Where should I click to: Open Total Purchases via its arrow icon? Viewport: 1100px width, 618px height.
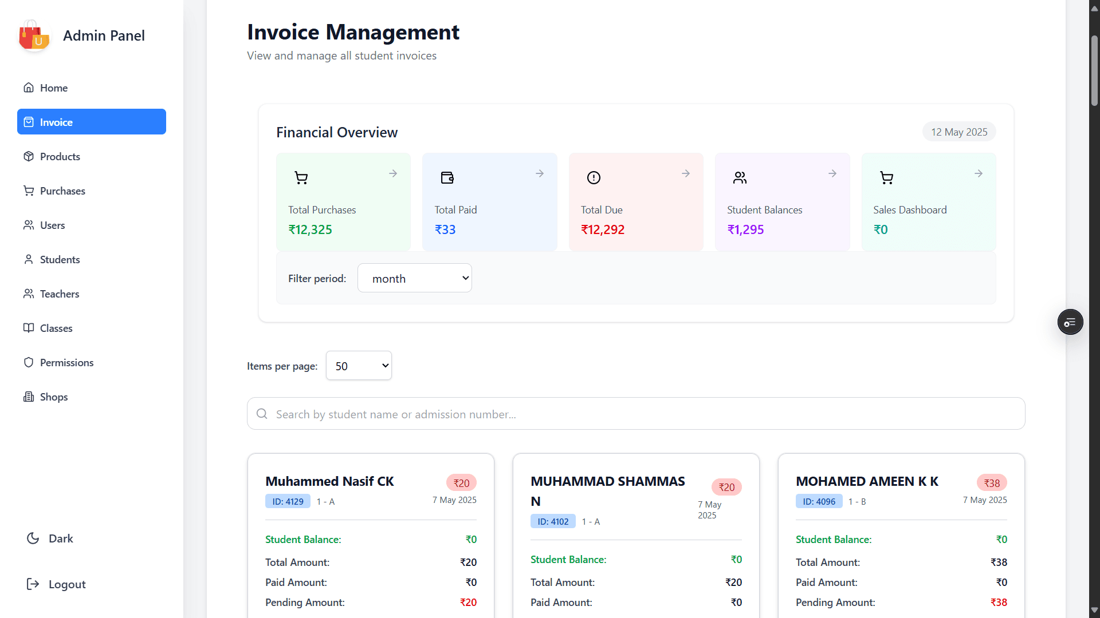tap(393, 173)
